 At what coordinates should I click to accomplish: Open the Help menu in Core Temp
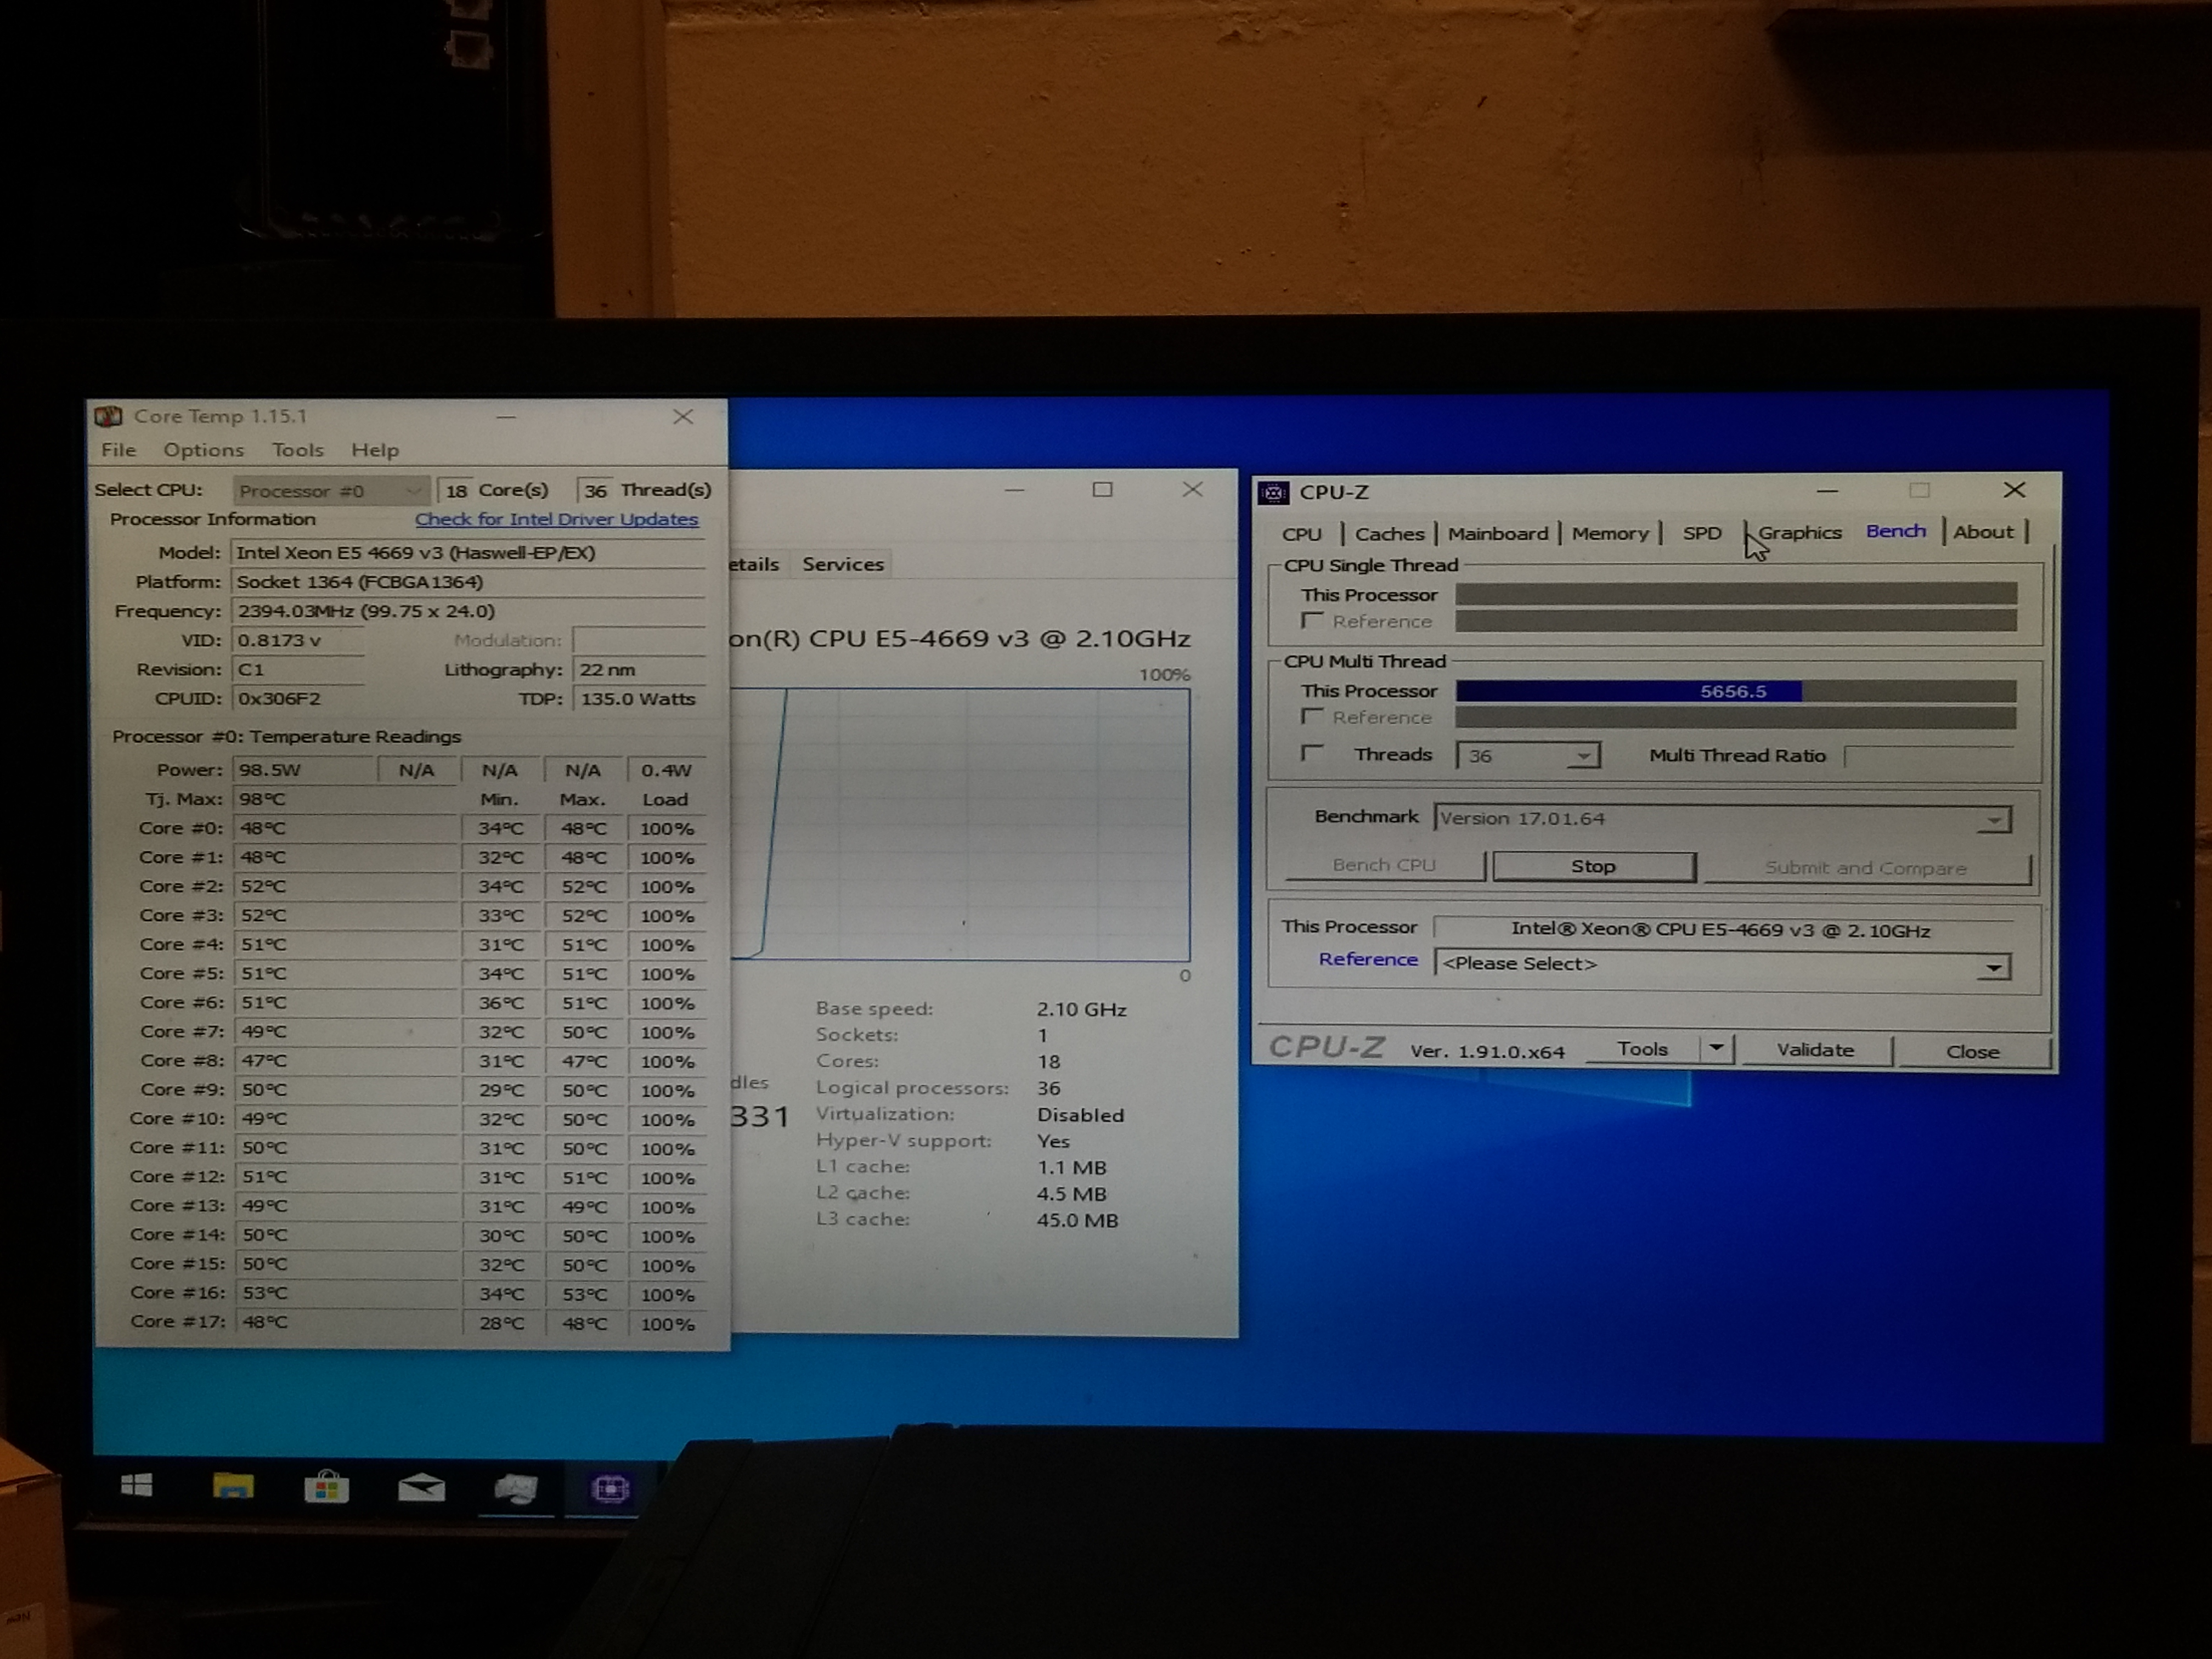pyautogui.click(x=375, y=450)
